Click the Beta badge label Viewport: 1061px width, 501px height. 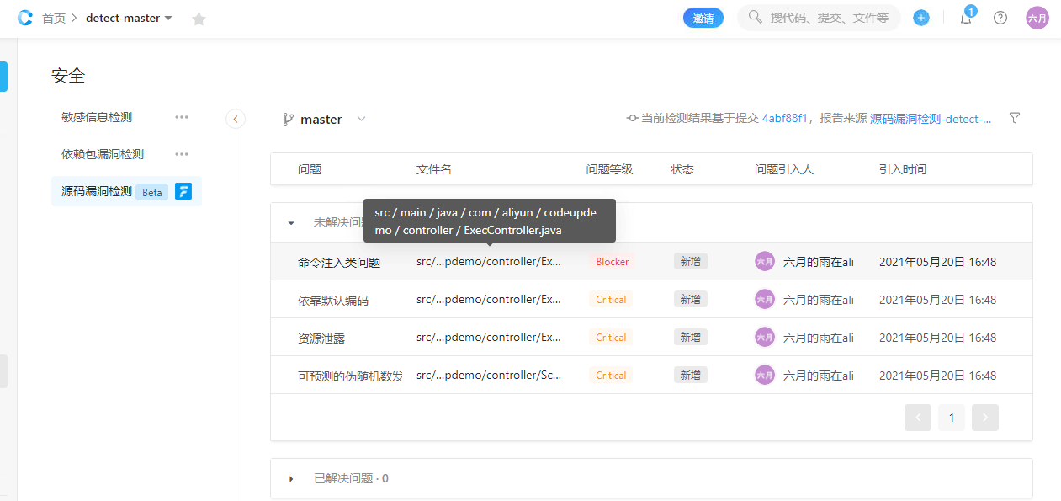152,192
